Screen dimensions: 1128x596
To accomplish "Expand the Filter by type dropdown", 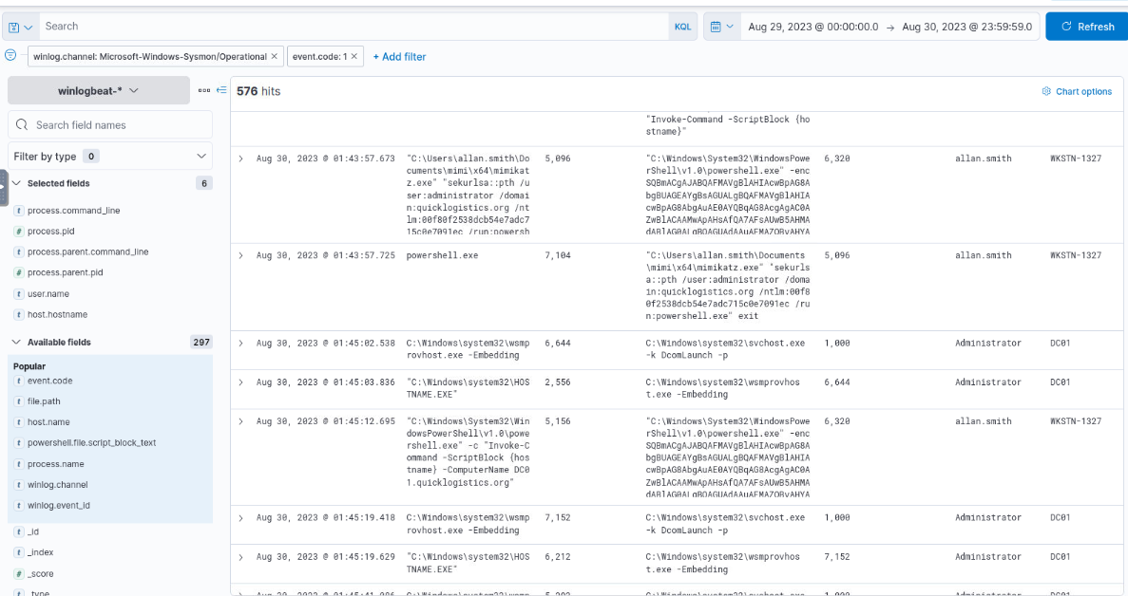I will click(110, 156).
